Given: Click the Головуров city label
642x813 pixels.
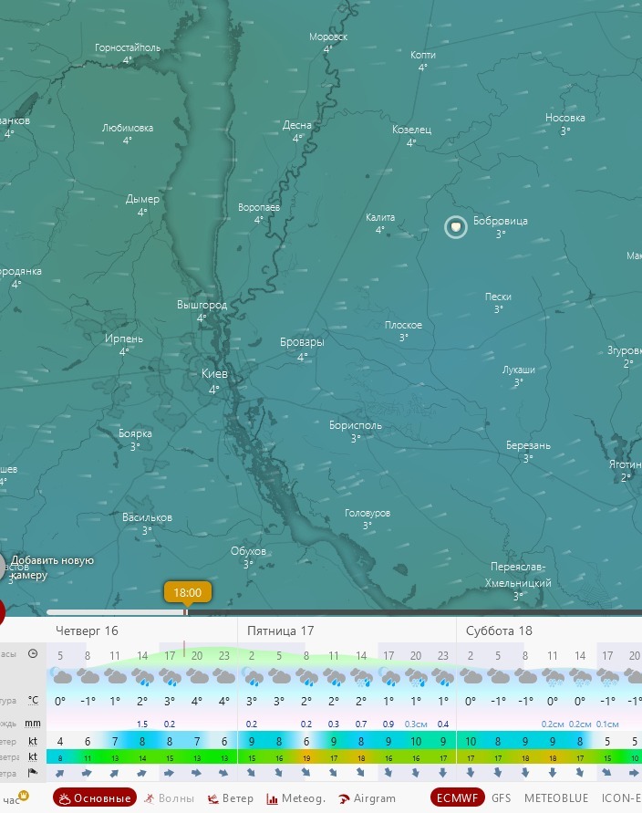Looking at the screenshot, I should point(368,513).
